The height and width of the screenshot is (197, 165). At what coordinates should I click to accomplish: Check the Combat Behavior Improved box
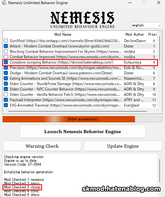pos(6,57)
